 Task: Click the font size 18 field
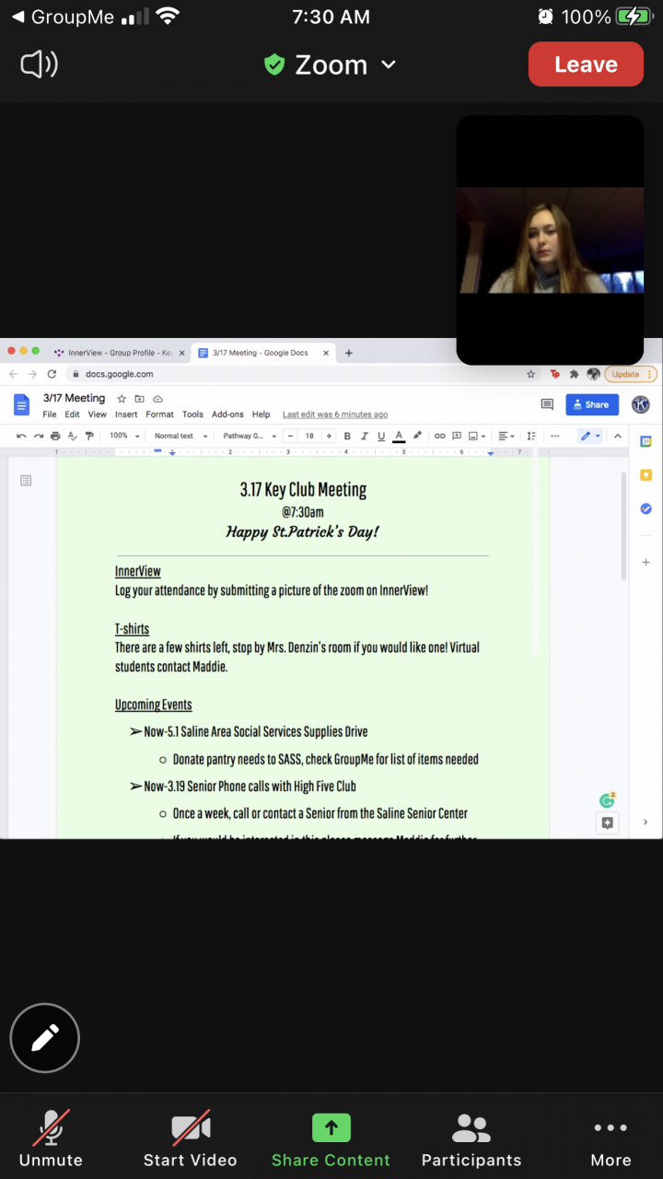point(309,436)
